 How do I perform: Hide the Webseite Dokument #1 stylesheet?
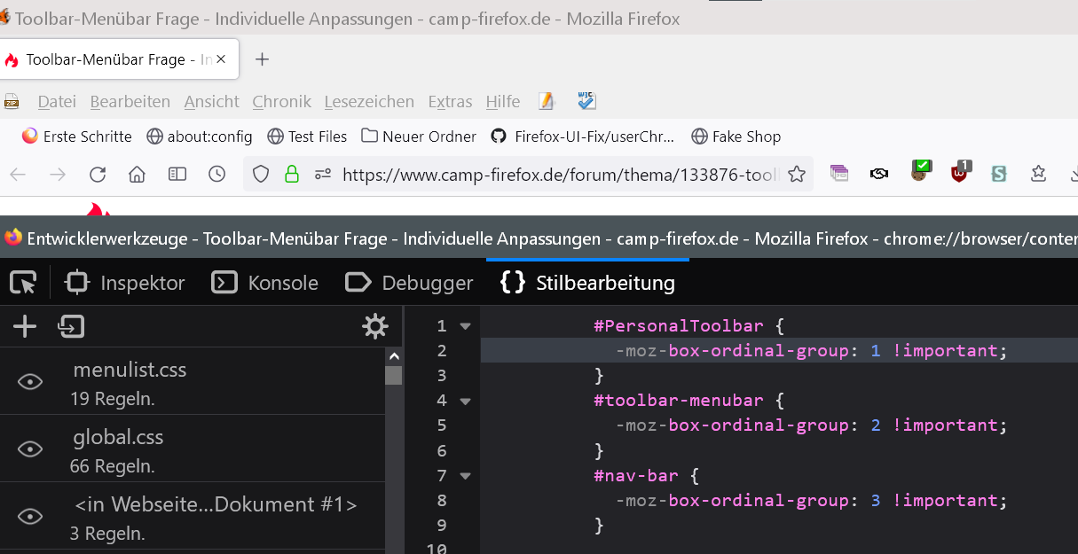point(30,517)
